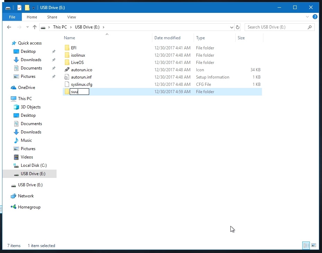Click the autorun.ico file icon

click(67, 70)
